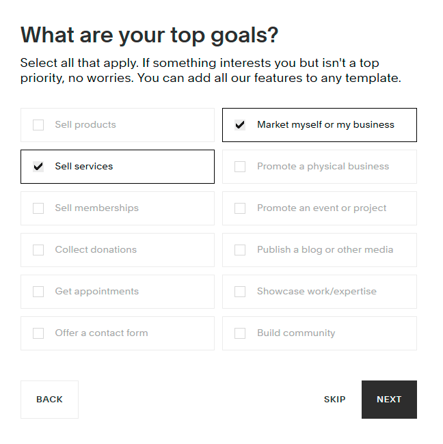Choose the Showcase work/expertise option label

pos(317,292)
